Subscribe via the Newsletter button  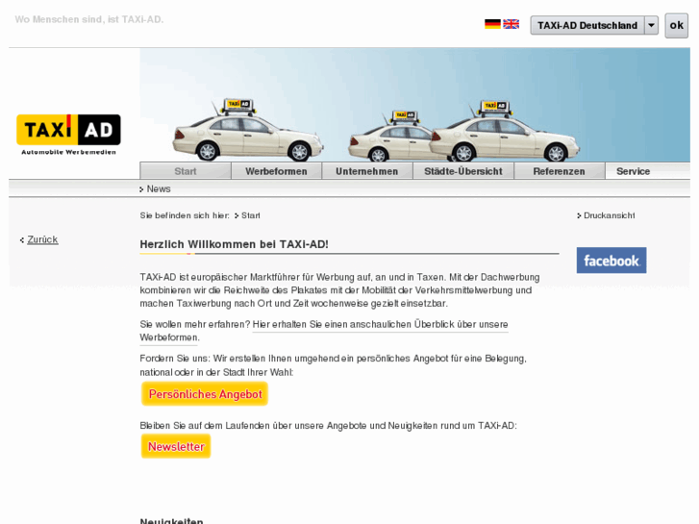(x=176, y=446)
